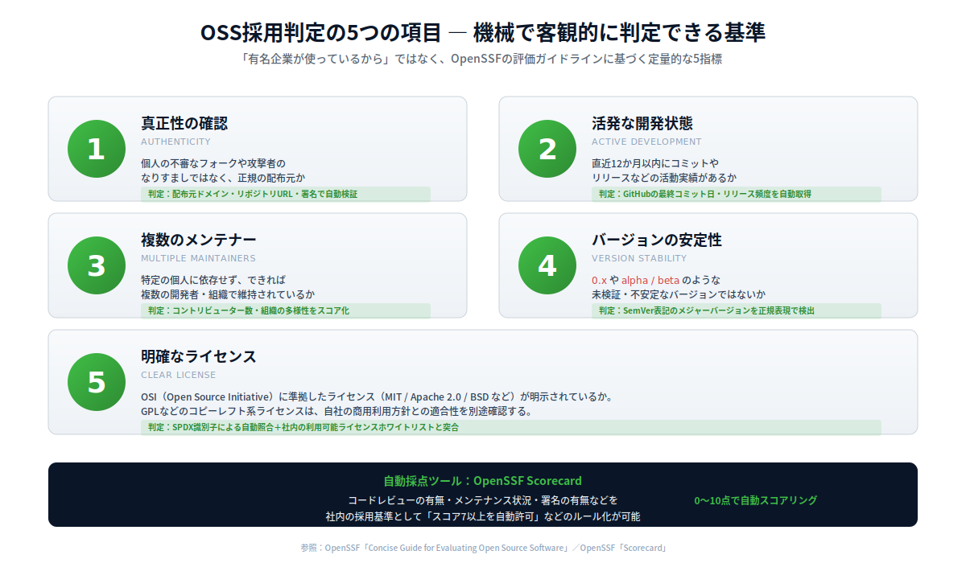Click the ACTIVE DEVELOPMENT subtitle label
This screenshot has height=563, width=966.
tap(646, 142)
